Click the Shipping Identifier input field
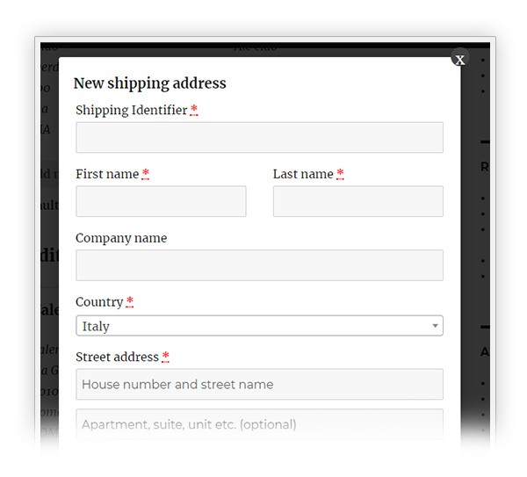 point(259,137)
